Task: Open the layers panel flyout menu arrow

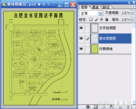Action: point(133,7)
